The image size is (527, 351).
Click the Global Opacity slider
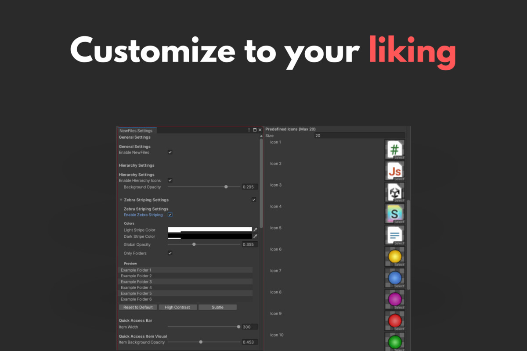(204, 244)
